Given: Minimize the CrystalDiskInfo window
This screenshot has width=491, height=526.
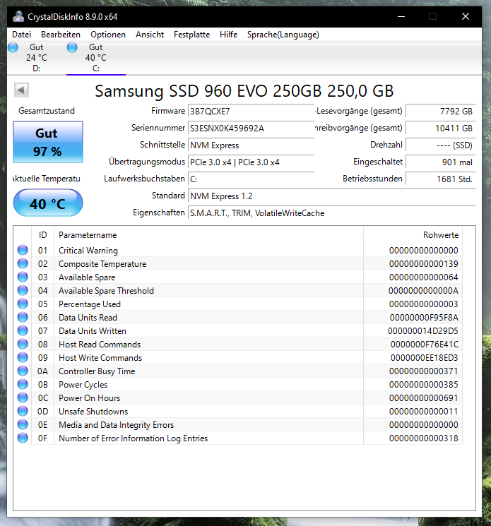Looking at the screenshot, I should (401, 16).
